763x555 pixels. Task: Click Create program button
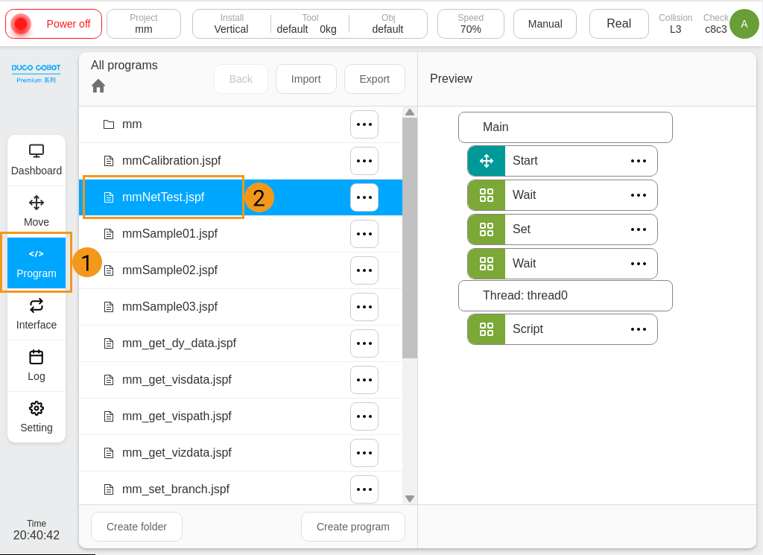point(353,526)
